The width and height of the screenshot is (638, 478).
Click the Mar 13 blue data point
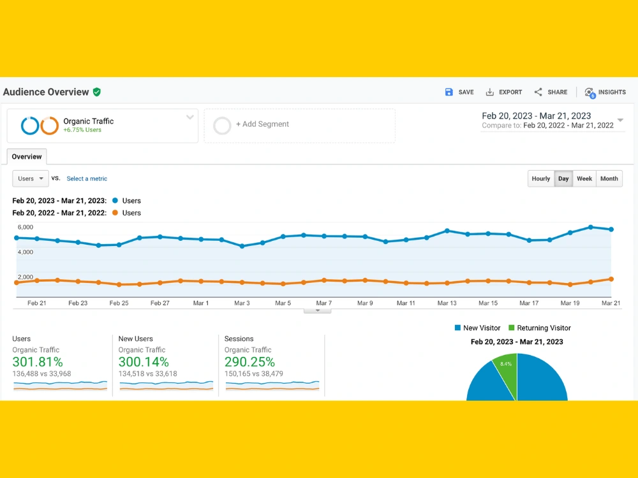447,231
